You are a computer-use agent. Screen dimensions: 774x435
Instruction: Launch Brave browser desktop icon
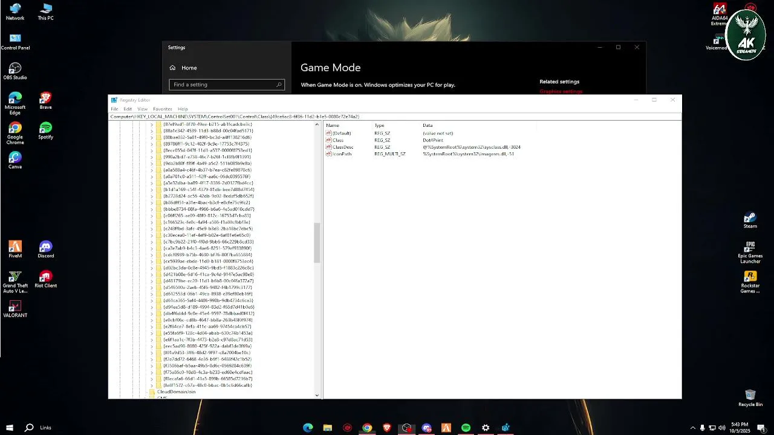tap(45, 101)
